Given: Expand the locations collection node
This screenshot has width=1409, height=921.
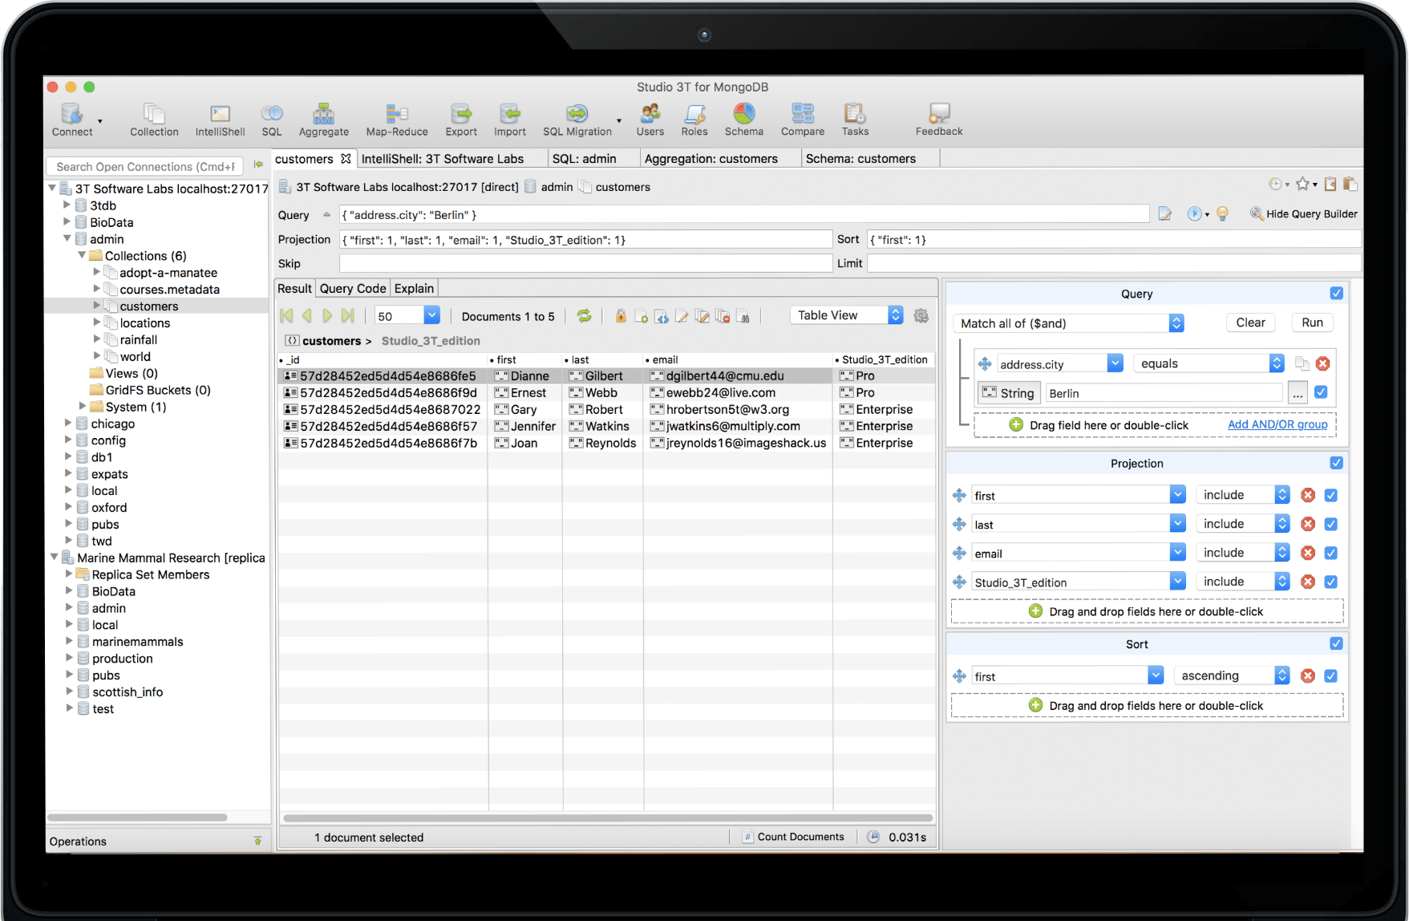Looking at the screenshot, I should (x=97, y=323).
